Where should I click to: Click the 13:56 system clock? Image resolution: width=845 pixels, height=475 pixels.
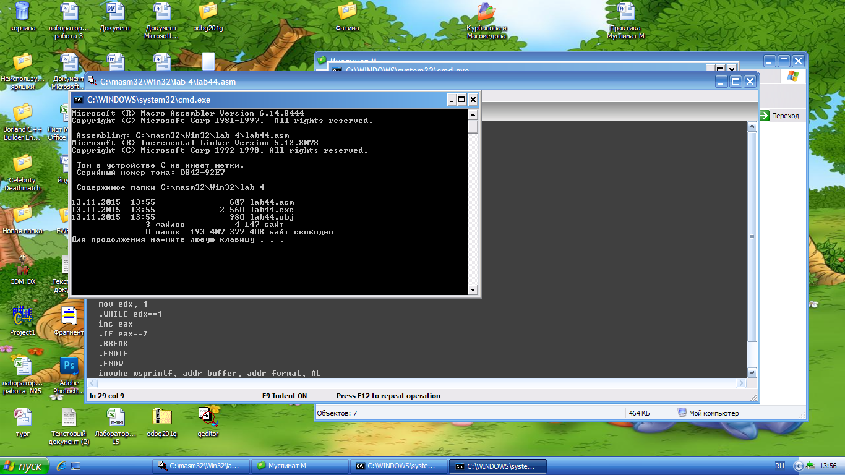pos(828,466)
